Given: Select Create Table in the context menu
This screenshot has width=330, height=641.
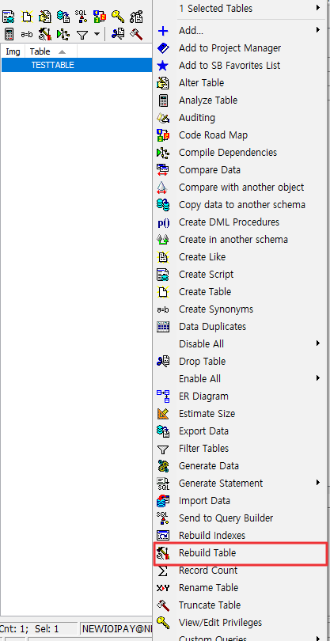Looking at the screenshot, I should tap(240, 292).
